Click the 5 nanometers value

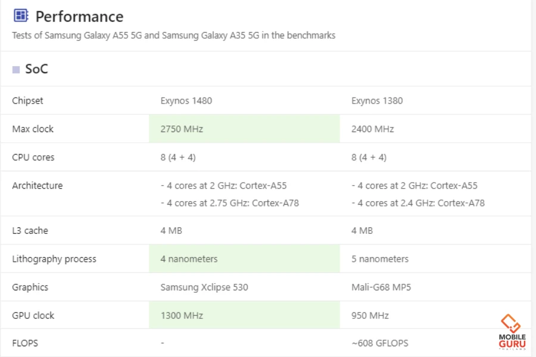click(380, 259)
